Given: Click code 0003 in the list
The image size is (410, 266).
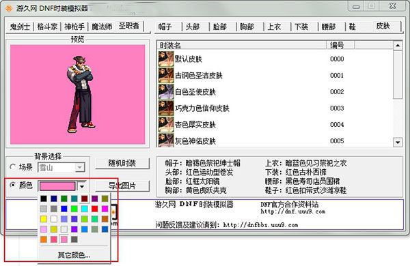Looking at the screenshot, I should (x=337, y=108).
